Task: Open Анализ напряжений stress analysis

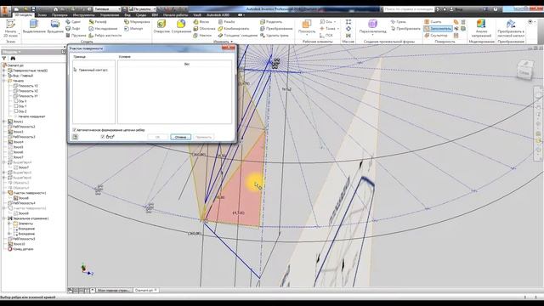Action: (x=481, y=28)
